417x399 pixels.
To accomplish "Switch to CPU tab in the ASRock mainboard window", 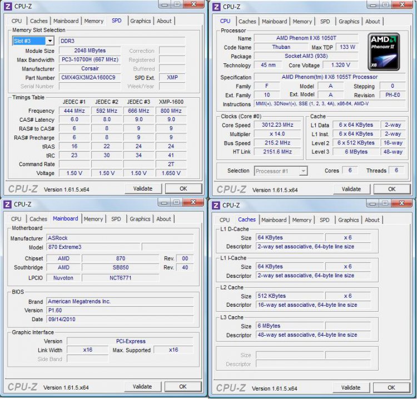I will pyautogui.click(x=16, y=219).
